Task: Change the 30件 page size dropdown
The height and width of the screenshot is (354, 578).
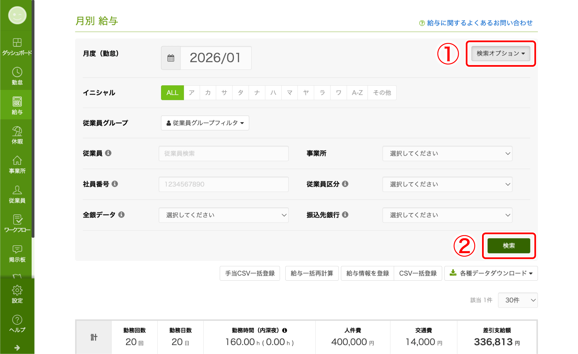Action: (518, 300)
